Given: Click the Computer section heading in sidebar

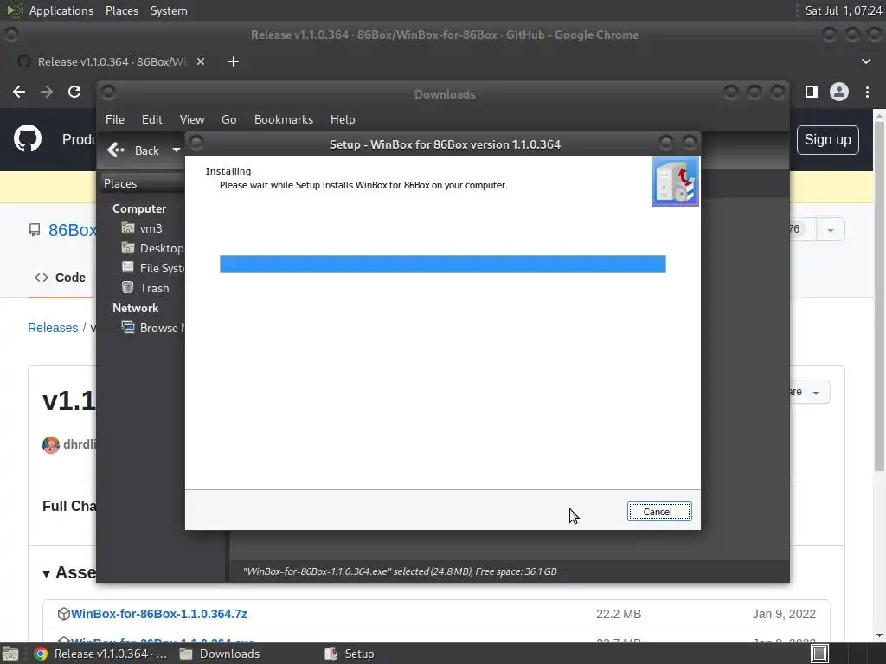Looking at the screenshot, I should pos(139,208).
